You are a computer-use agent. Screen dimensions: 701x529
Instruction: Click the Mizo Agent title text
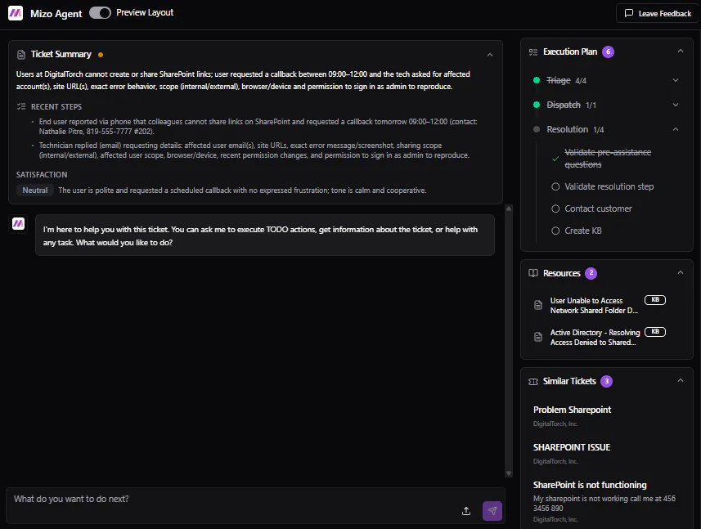56,14
